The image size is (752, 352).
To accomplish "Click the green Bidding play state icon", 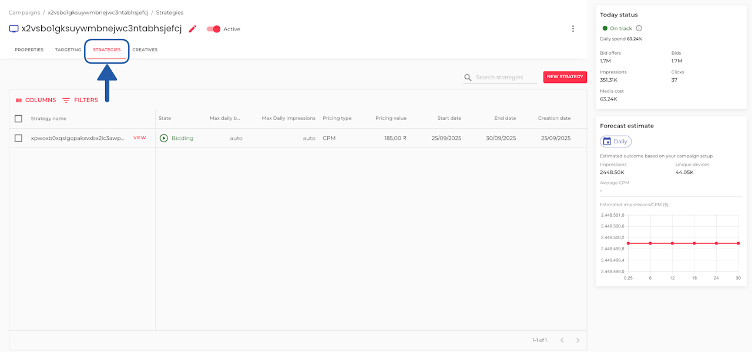I will pos(164,138).
